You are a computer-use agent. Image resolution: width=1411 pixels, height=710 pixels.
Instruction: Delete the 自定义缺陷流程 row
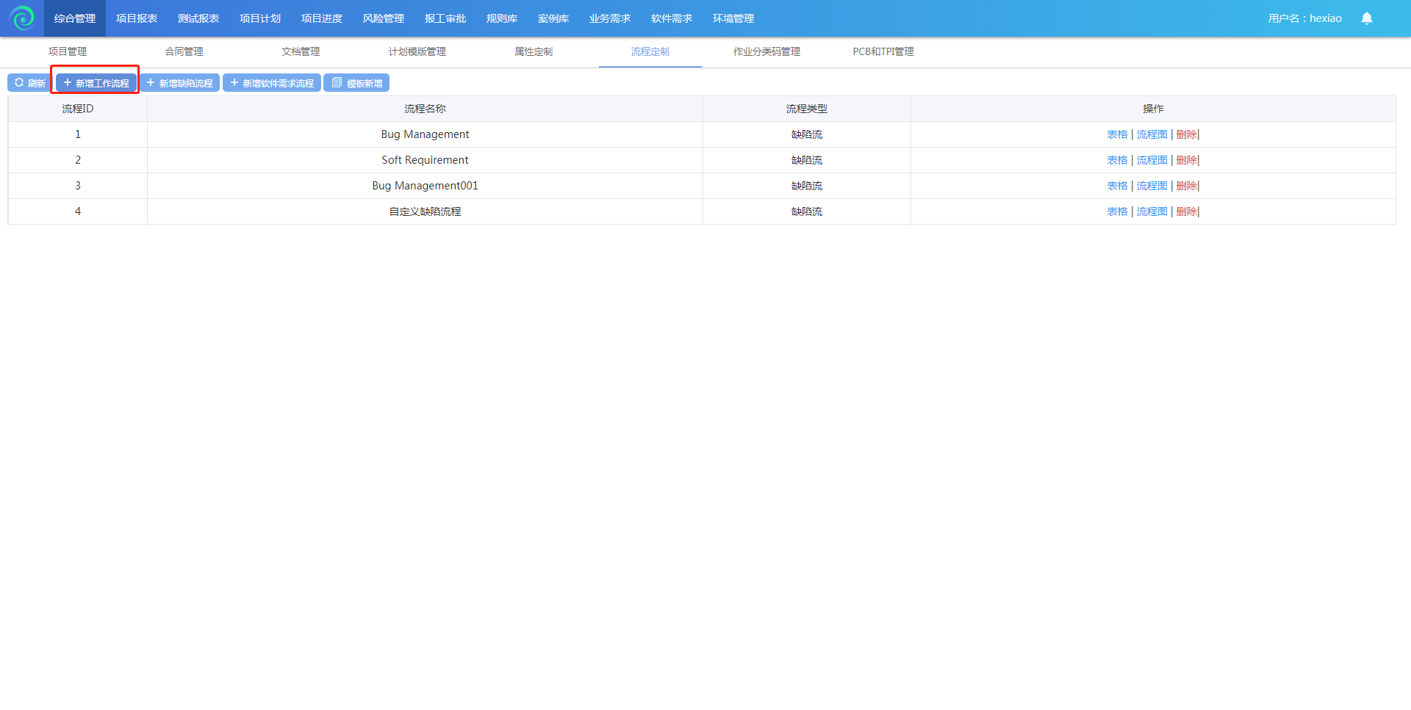click(x=1186, y=211)
